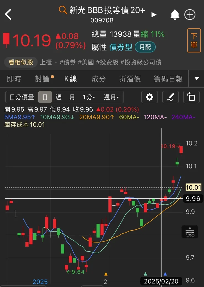Tap the 庫存成本 10.01 text
The height and width of the screenshot is (287, 204).
pos(25,125)
